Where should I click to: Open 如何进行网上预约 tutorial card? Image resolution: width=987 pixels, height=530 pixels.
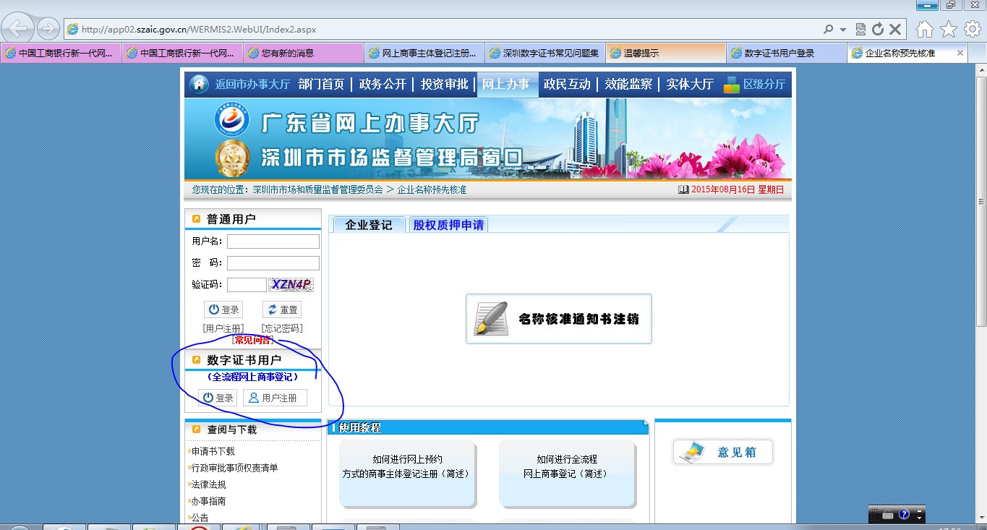tap(407, 473)
